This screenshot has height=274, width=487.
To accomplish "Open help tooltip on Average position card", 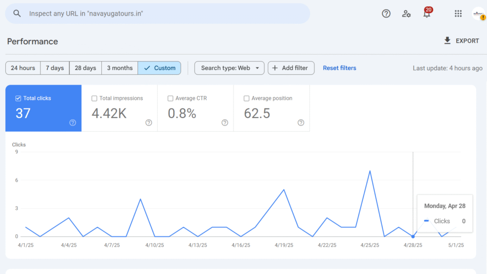I will pyautogui.click(x=301, y=123).
